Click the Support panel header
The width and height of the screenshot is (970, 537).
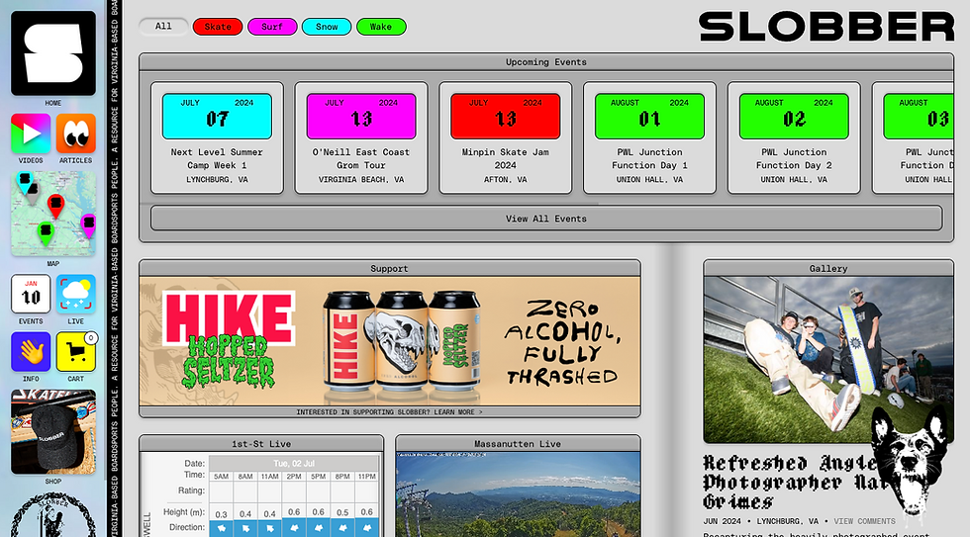click(x=390, y=268)
